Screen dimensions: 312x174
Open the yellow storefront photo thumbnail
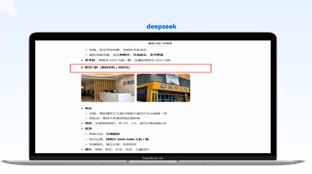click(163, 88)
